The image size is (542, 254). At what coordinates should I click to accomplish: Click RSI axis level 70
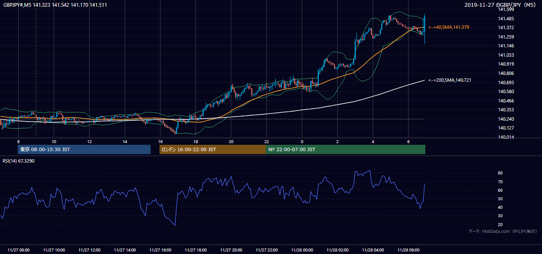click(500, 182)
